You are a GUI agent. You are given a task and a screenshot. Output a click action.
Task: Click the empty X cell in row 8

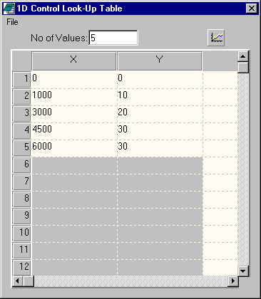74,199
